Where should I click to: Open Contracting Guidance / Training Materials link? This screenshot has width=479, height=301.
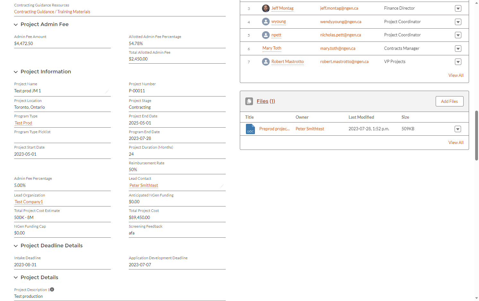point(52,12)
